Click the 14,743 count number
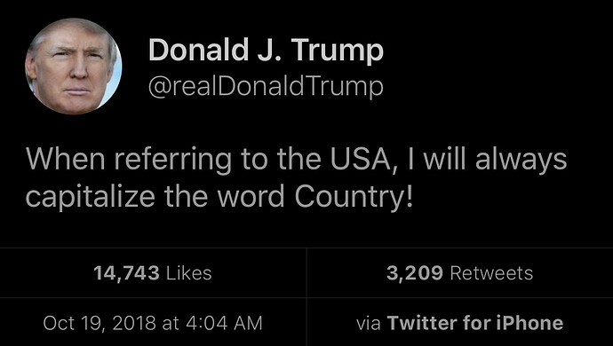613x346 pixels. tap(126, 273)
